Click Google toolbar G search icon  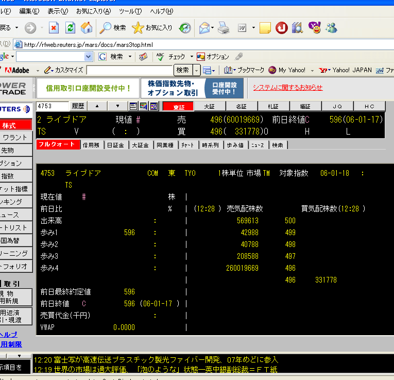[102, 57]
